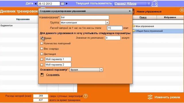Viewport: 184px width, 103px height.
Task: Click the Сохранить link
Action: tap(53, 75)
